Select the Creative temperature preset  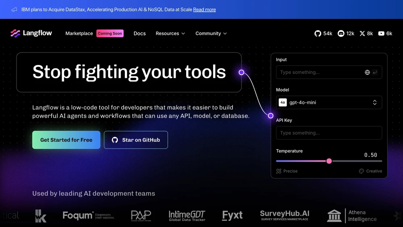click(370, 171)
